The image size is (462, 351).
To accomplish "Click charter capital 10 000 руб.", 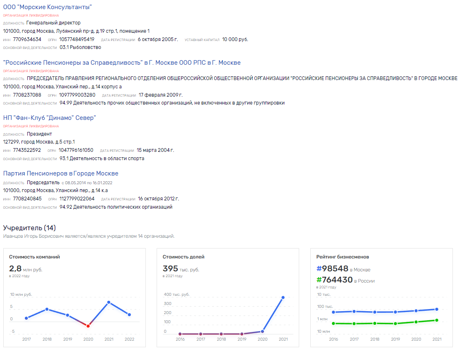I will [235, 39].
